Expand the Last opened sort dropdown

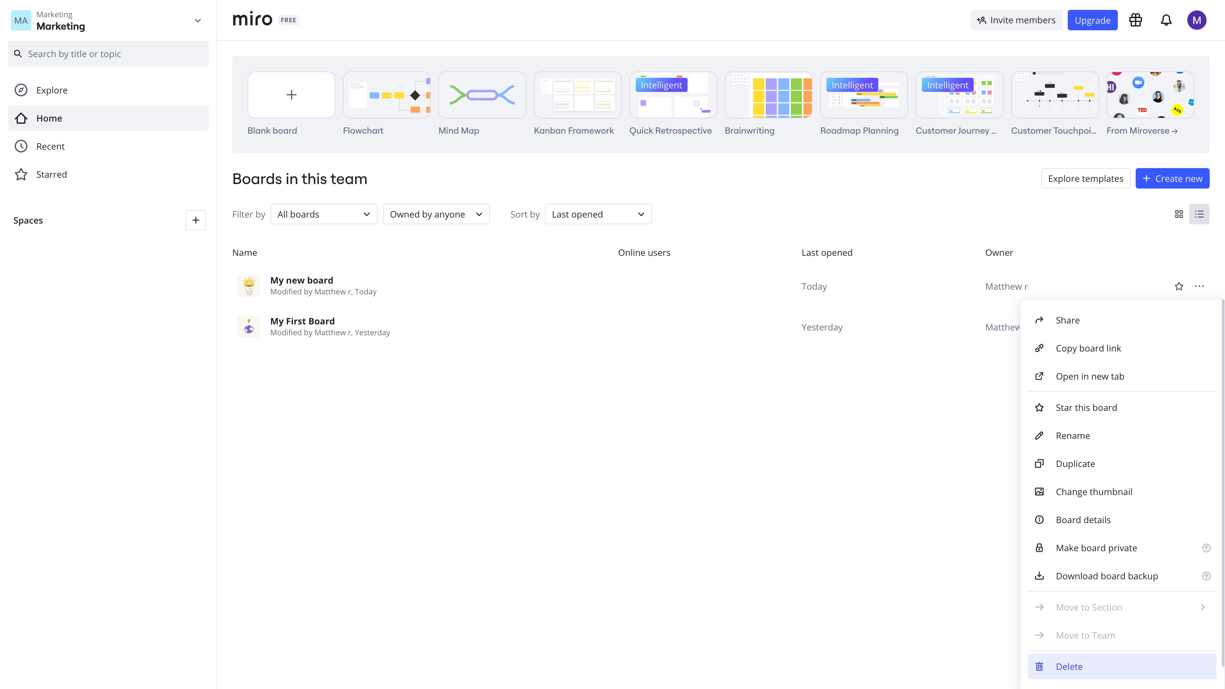(x=598, y=214)
